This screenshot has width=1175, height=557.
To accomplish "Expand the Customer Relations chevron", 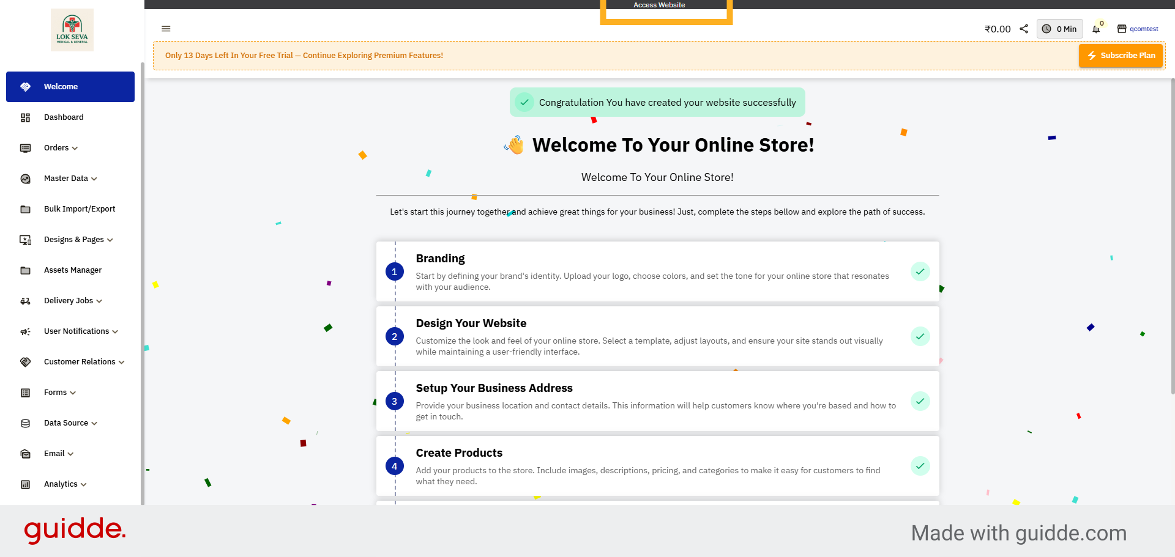I will (x=122, y=363).
